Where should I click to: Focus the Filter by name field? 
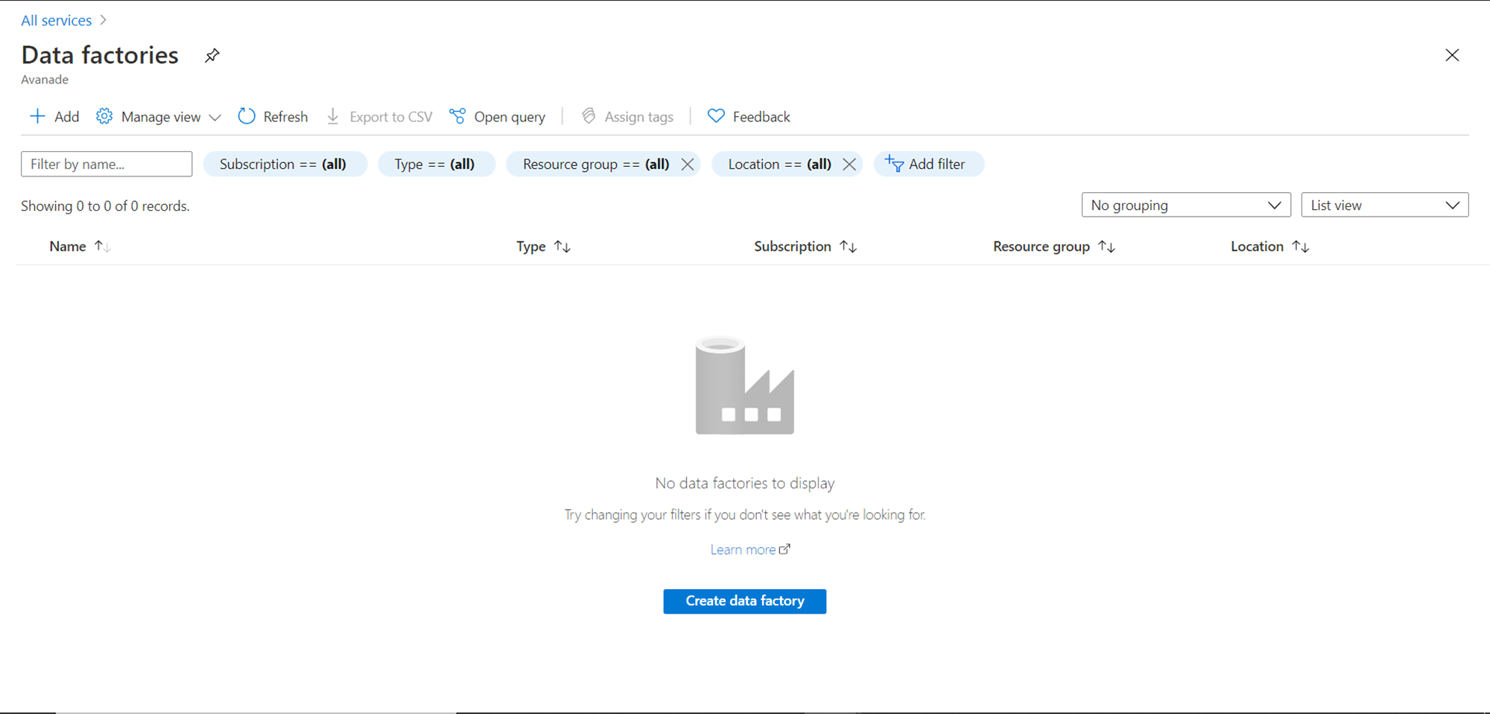coord(107,164)
